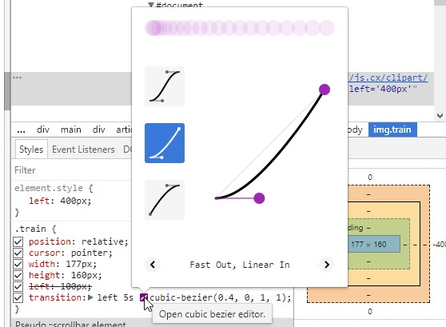Click the upper bezier control point handle
Screen dimensions: 446x327
pyautogui.click(x=325, y=90)
